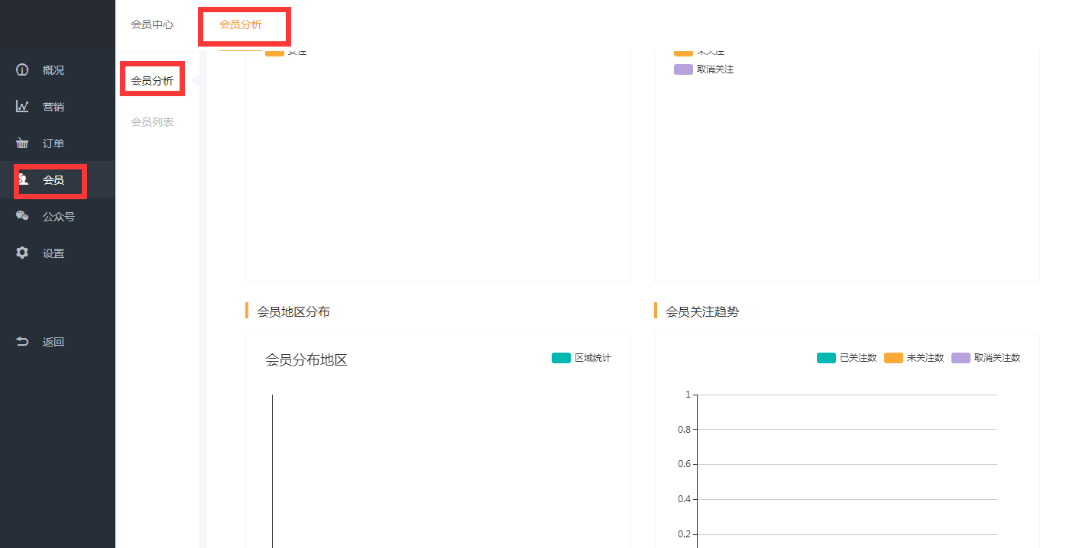The image size is (1066, 548).
Task: Open 公众号 using the WeChat icon
Action: point(22,217)
